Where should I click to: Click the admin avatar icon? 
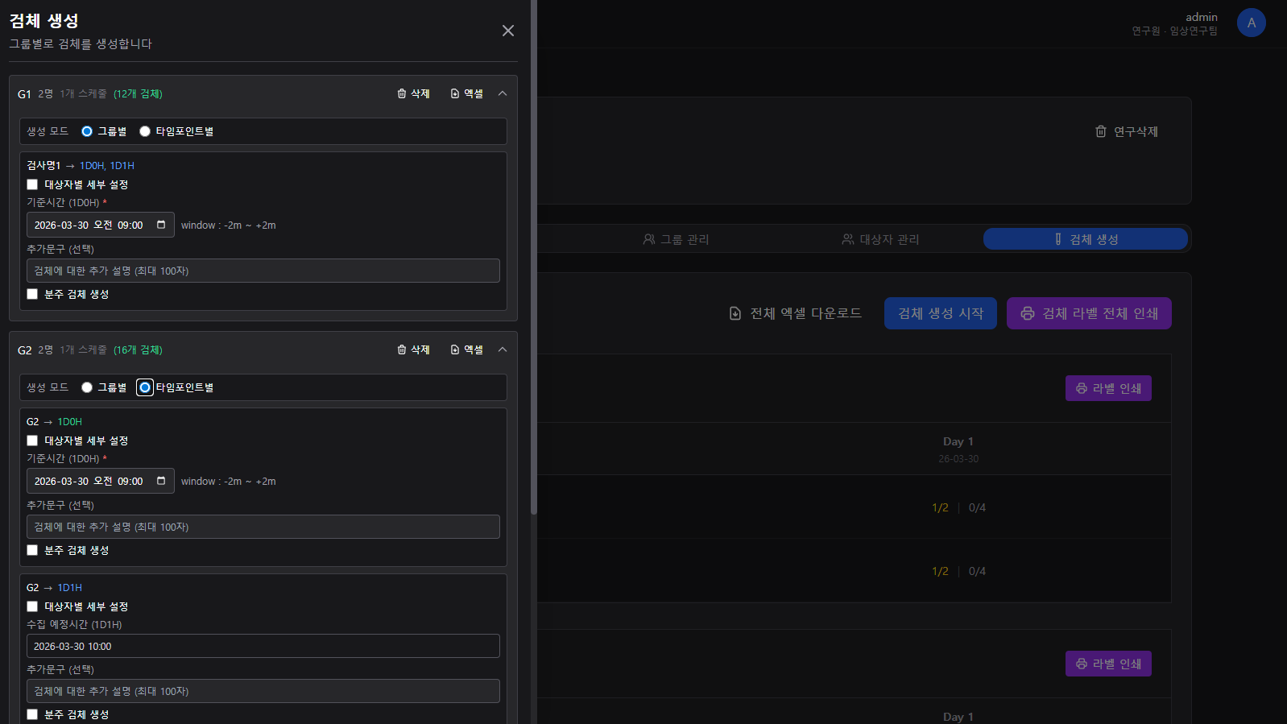click(x=1251, y=23)
